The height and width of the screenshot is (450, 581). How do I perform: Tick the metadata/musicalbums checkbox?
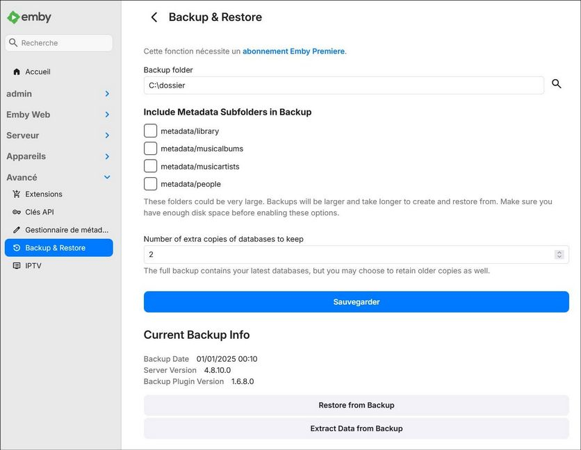coord(150,149)
